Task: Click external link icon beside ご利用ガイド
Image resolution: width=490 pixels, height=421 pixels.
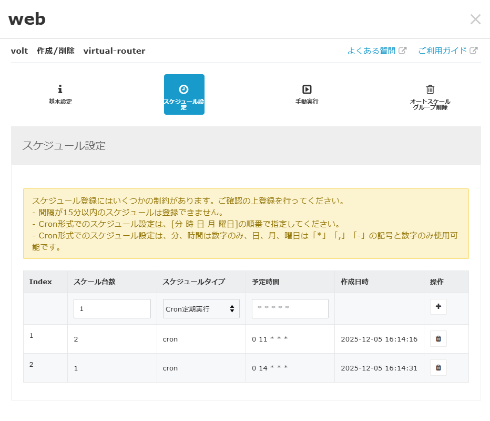Action: pos(474,51)
